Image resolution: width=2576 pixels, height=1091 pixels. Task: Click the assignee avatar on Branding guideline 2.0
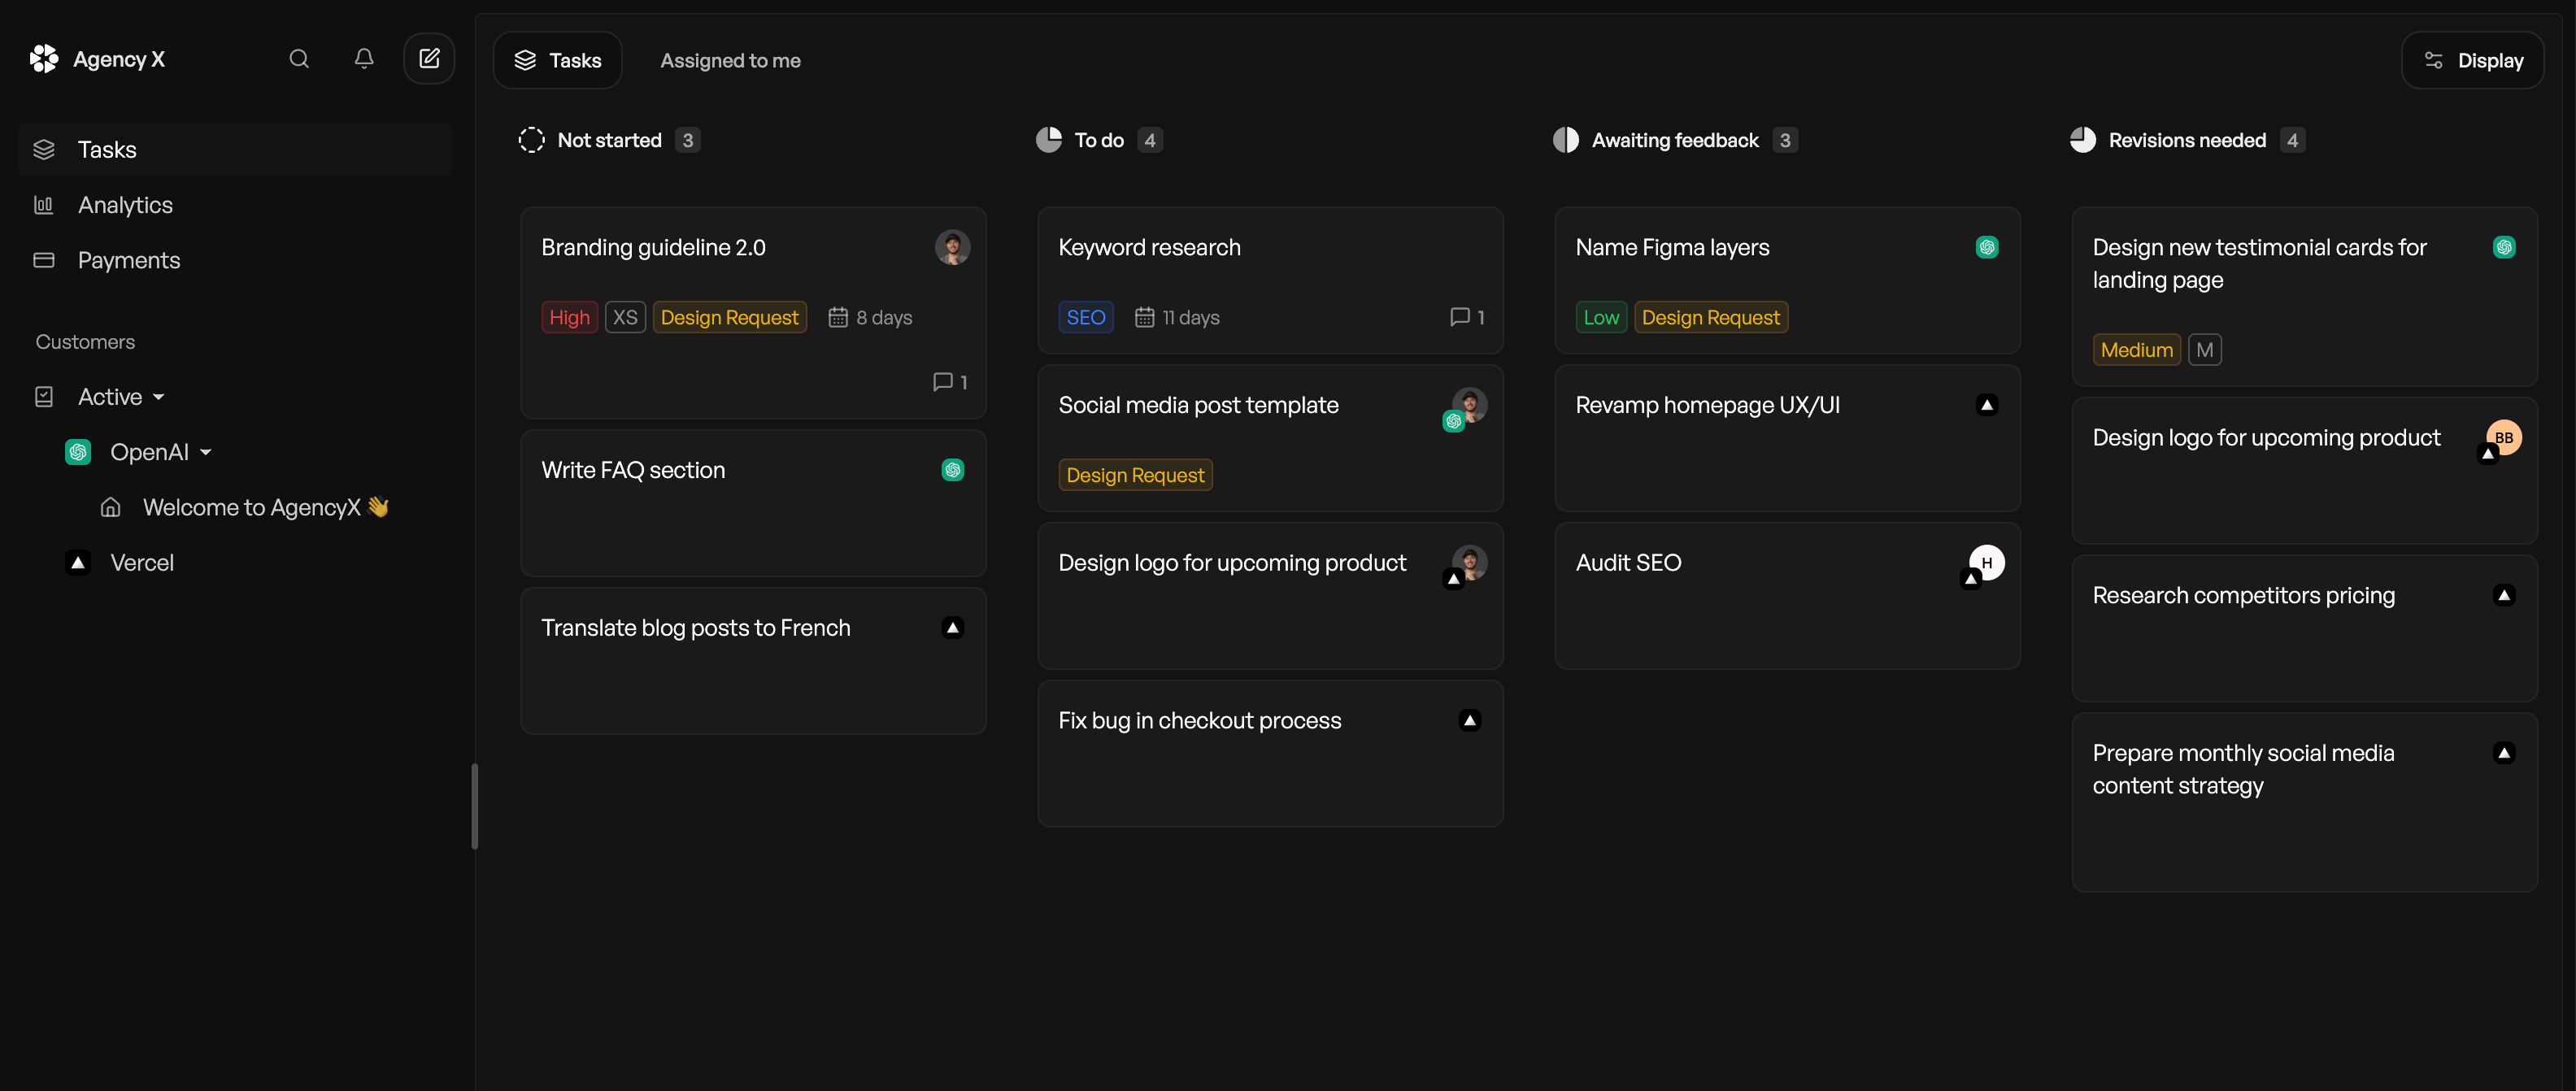point(952,247)
